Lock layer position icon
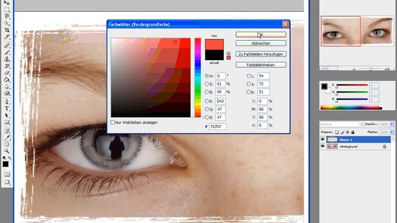The image size is (397, 223). tap(347, 132)
